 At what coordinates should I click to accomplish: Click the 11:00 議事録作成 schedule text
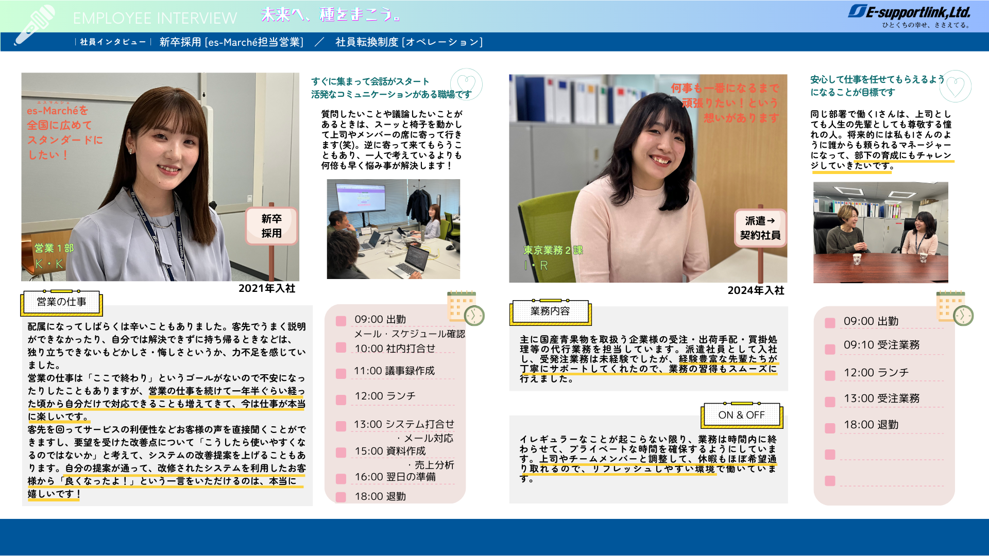(394, 371)
